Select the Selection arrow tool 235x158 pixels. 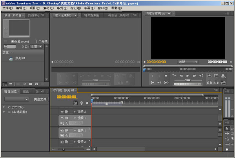(227, 129)
